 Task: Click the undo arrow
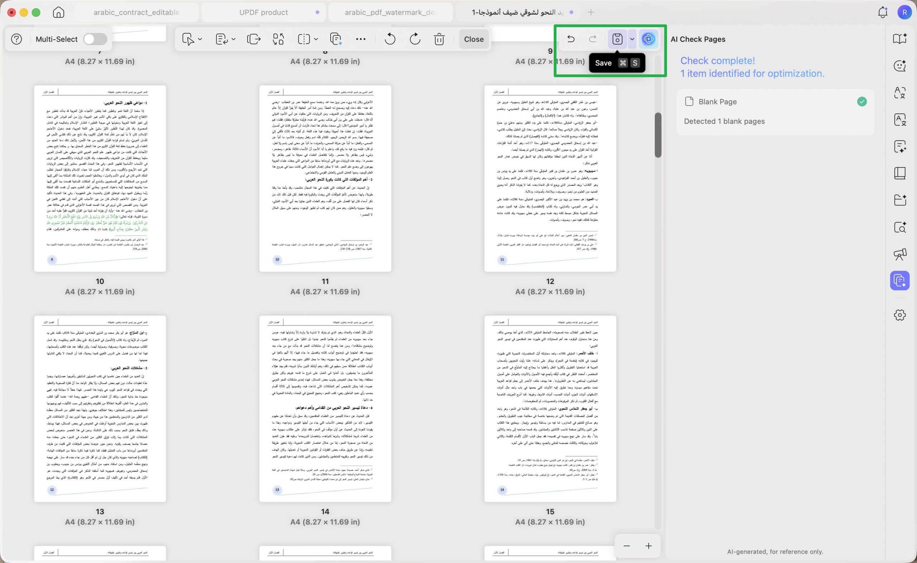coord(571,39)
